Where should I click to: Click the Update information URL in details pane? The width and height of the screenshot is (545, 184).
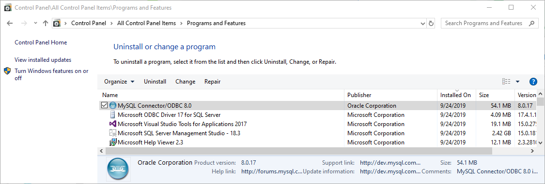[x=390, y=171]
